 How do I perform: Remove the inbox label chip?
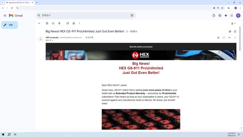136,32
